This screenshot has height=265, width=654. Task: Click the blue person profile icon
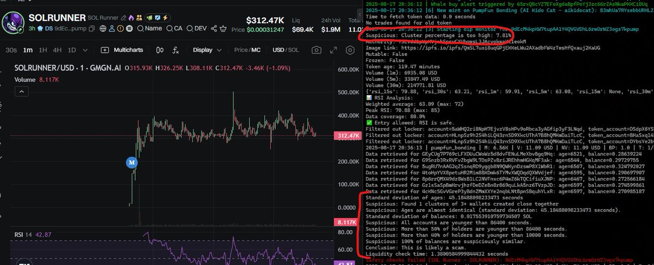point(112,29)
